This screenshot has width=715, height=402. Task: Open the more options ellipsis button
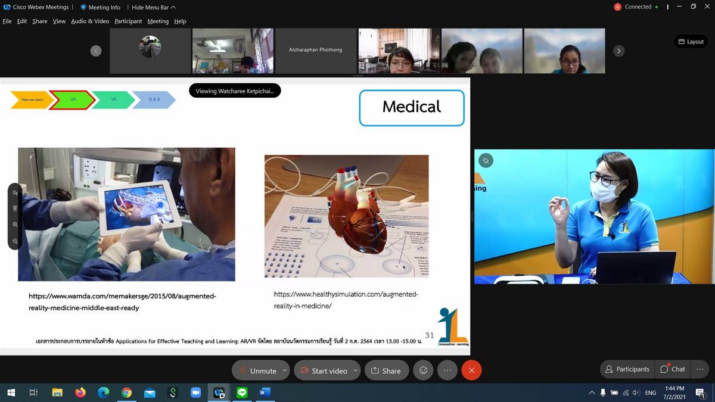click(447, 370)
